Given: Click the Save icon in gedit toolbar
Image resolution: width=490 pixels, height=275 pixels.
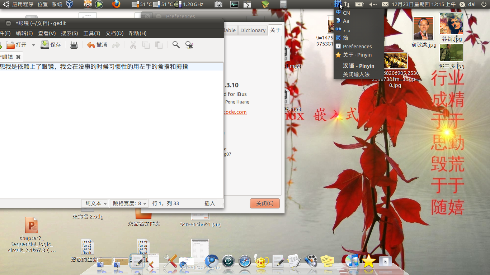Looking at the screenshot, I should pyautogui.click(x=45, y=45).
